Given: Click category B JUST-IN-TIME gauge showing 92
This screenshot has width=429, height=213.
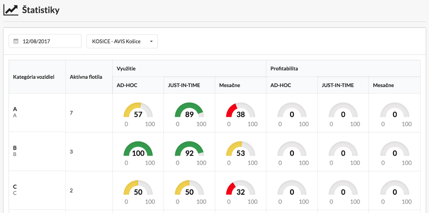Looking at the screenshot, I should 189,151.
